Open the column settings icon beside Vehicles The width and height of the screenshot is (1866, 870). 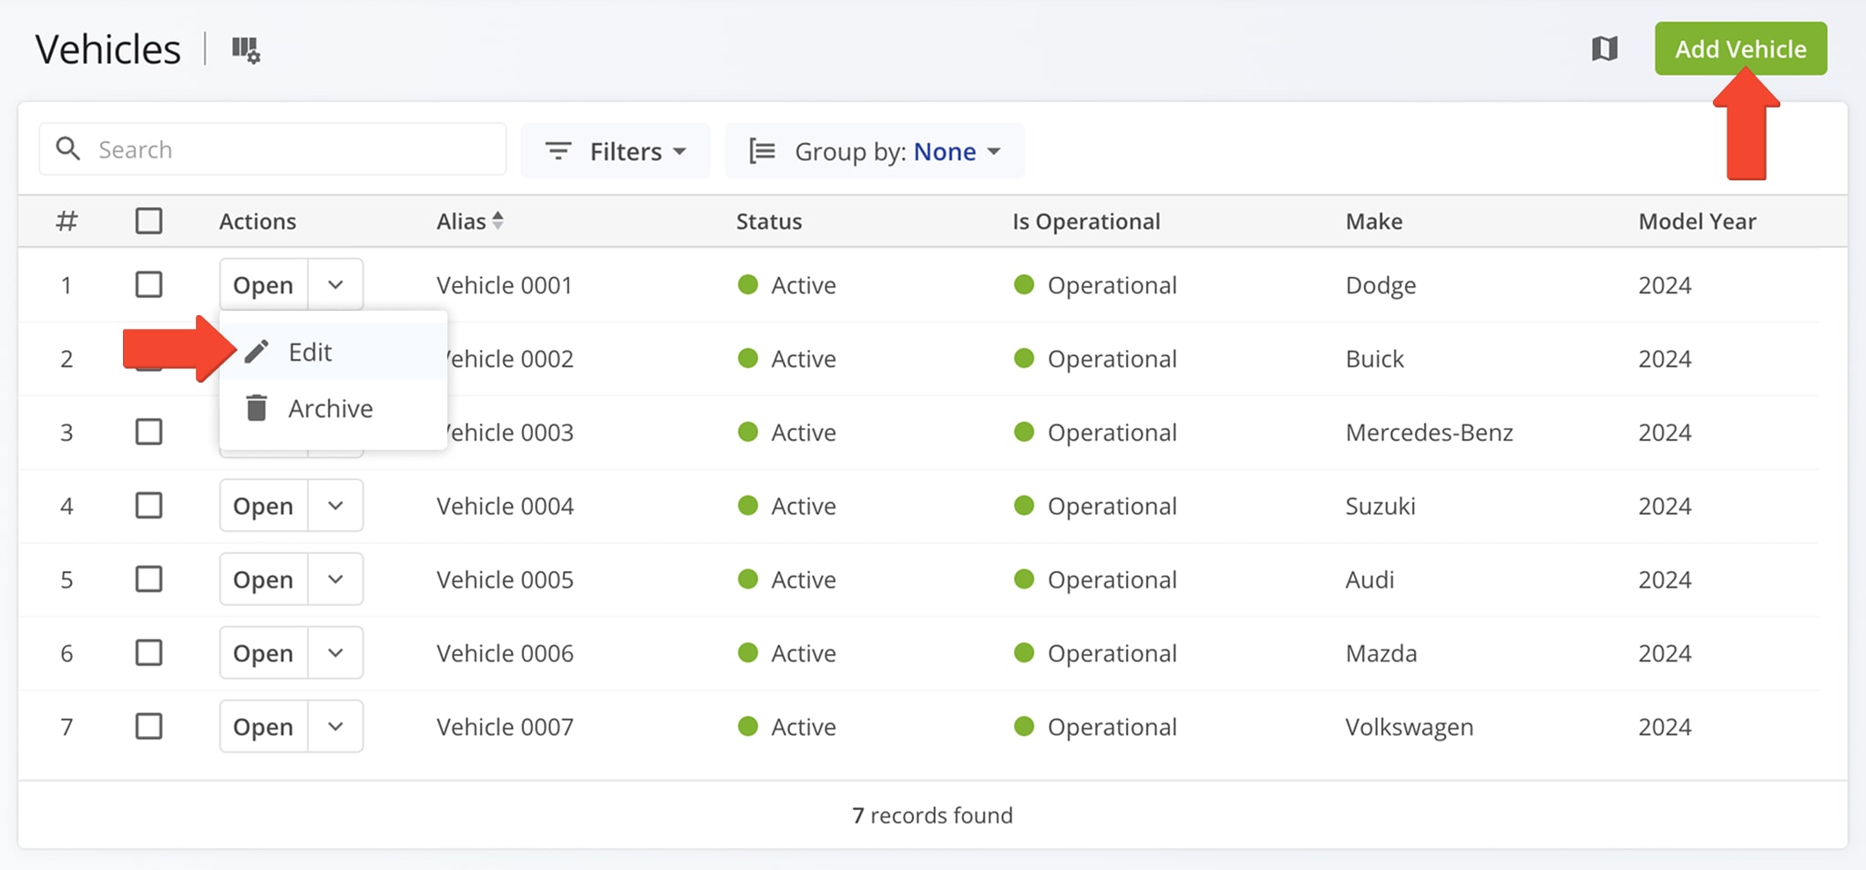tap(245, 49)
